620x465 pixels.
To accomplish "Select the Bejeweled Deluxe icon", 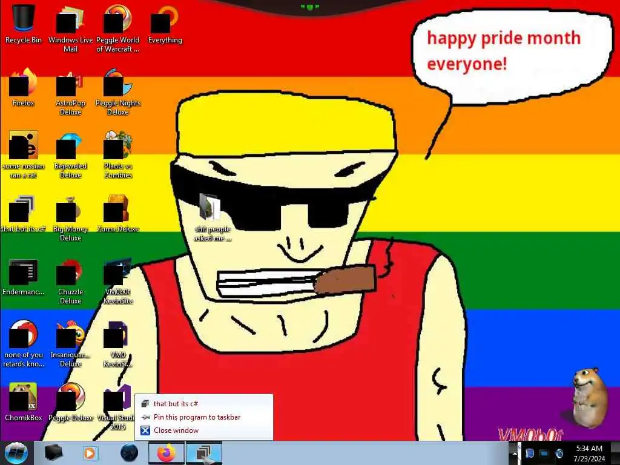I will pyautogui.click(x=70, y=154).
